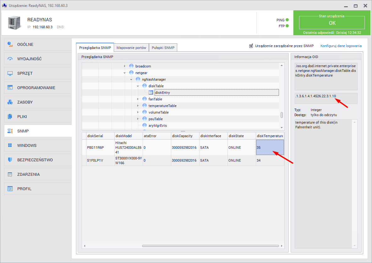
Task: Open the ZDARZENIA calendar icon
Action: coord(10,174)
